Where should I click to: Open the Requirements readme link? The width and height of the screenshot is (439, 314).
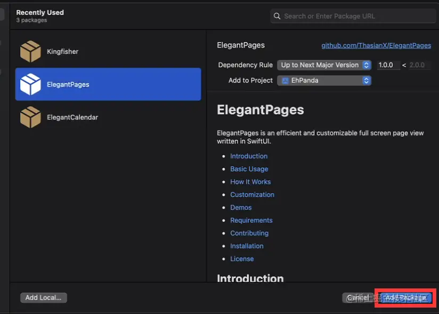tap(251, 221)
